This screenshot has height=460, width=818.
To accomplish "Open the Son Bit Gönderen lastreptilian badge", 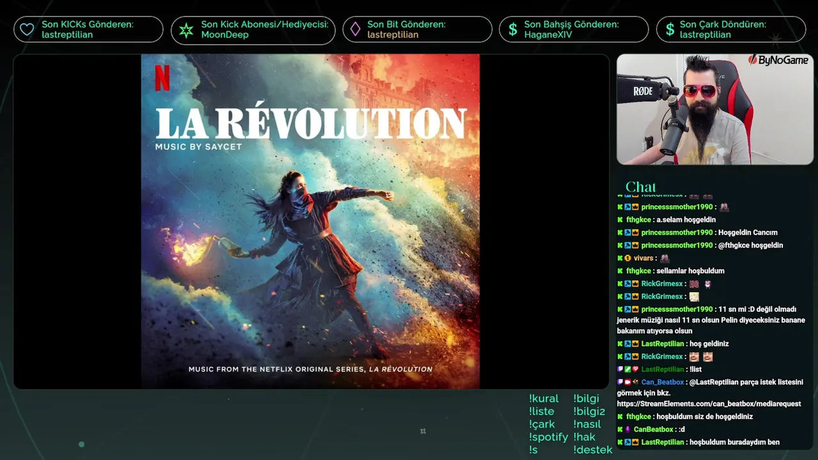I will point(417,29).
